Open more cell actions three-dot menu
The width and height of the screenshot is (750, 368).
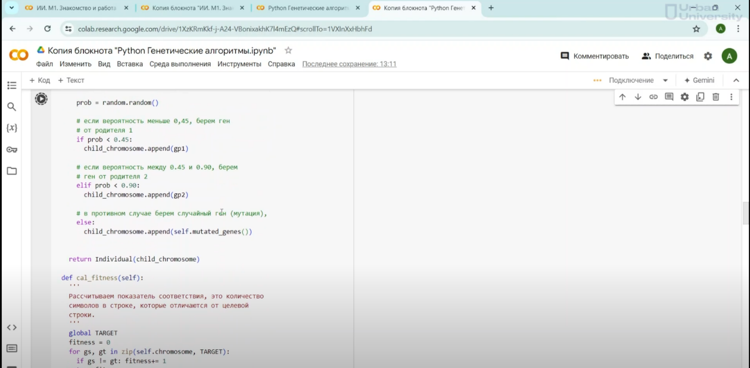coord(731,97)
